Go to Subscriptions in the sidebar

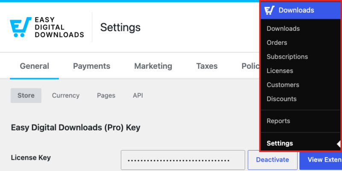click(x=287, y=57)
